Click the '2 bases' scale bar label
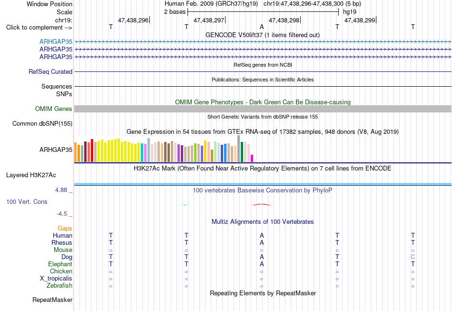Image resolution: width=452 pixels, height=311 pixels. (175, 12)
